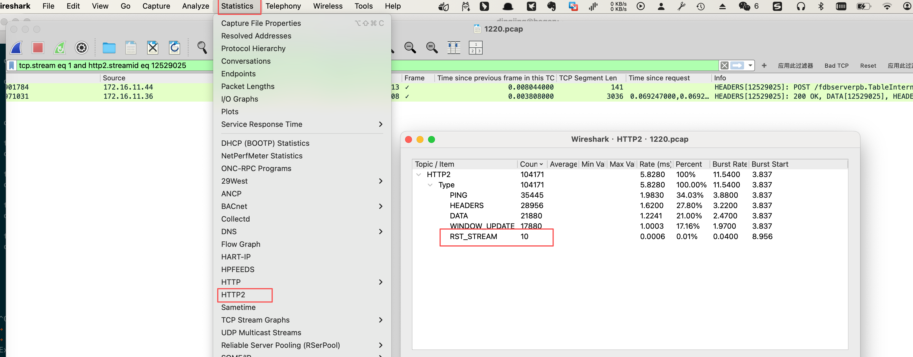
Task: Open capture options gear icon
Action: pyautogui.click(x=82, y=48)
